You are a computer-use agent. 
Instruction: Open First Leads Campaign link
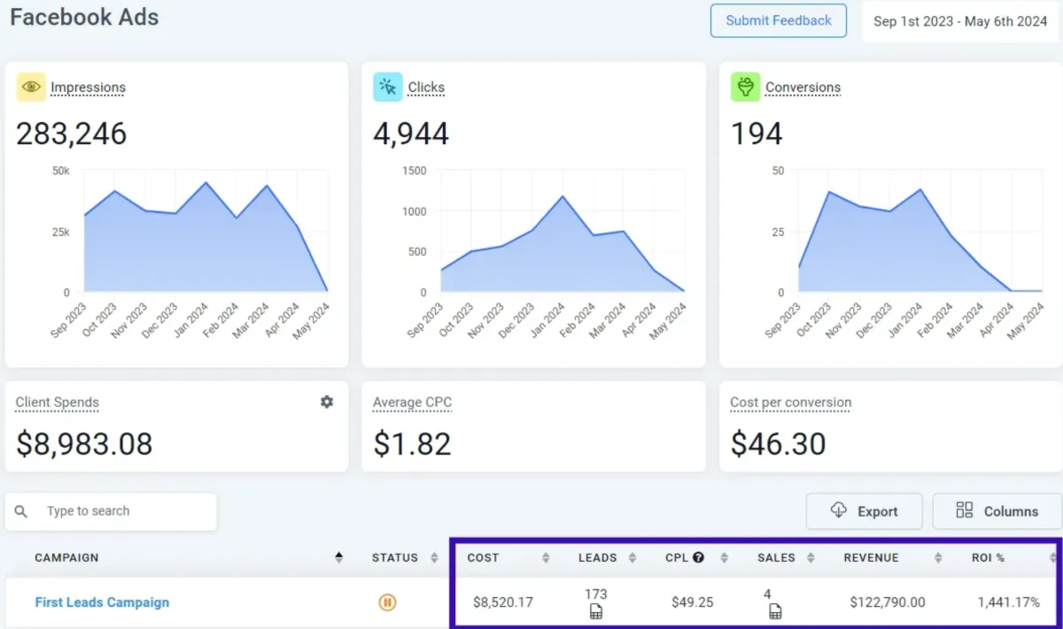pos(102,602)
